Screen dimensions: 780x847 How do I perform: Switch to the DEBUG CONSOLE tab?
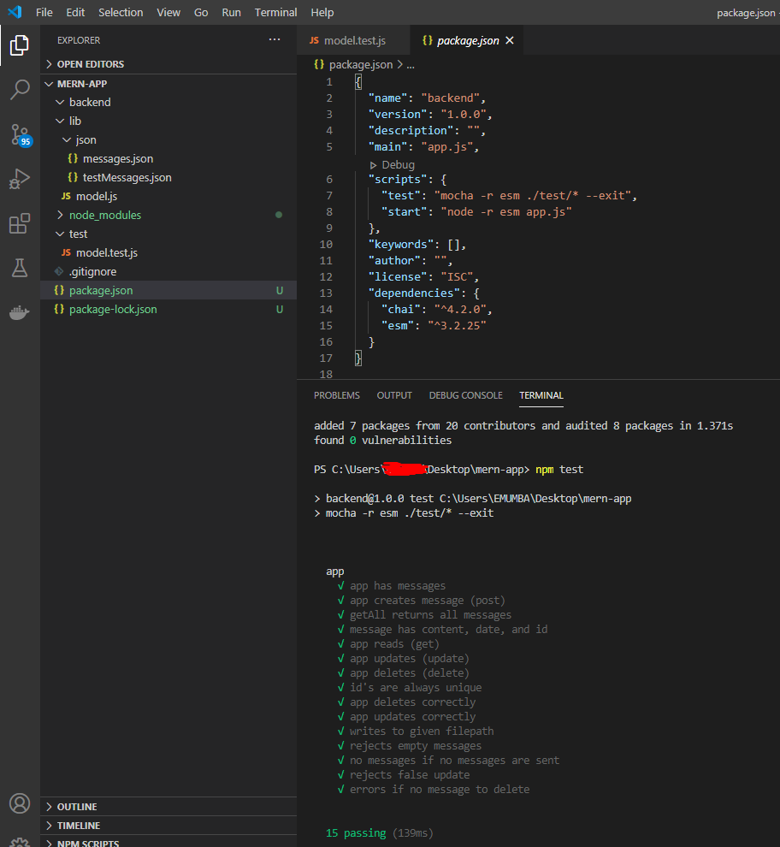[465, 395]
